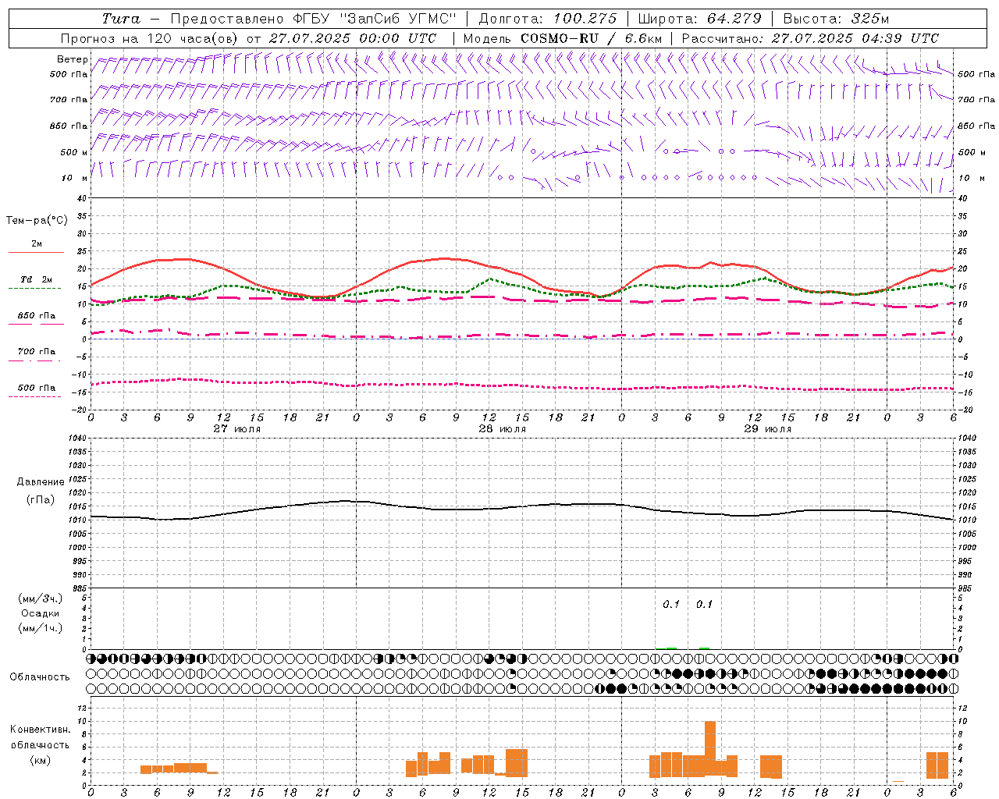Click the "Рассчитано: 27.07.2025 04:39 UTC" timestamp
This screenshot has width=999, height=799.
(810, 38)
